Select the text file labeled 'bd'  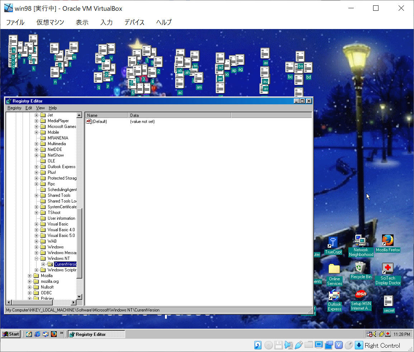[x=308, y=71]
